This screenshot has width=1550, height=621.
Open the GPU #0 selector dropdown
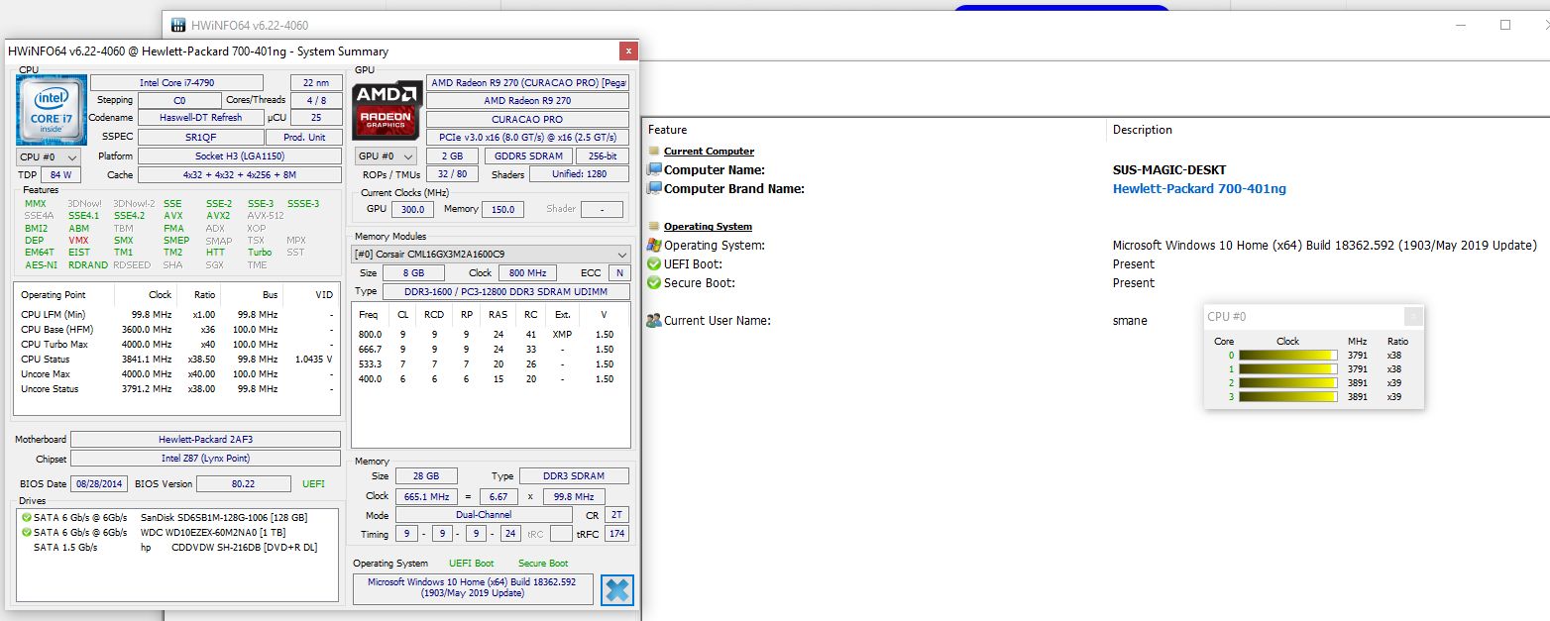pyautogui.click(x=387, y=156)
